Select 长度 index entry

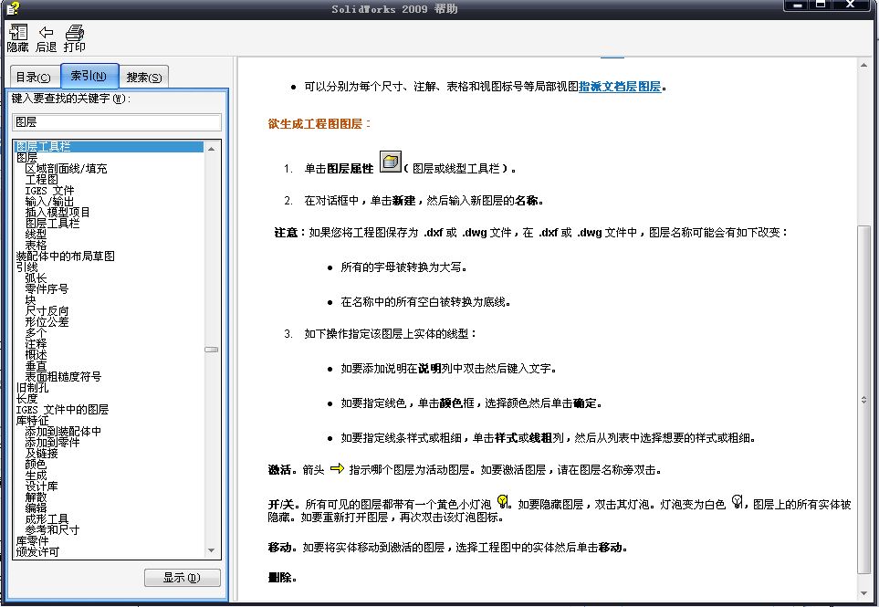[26, 399]
